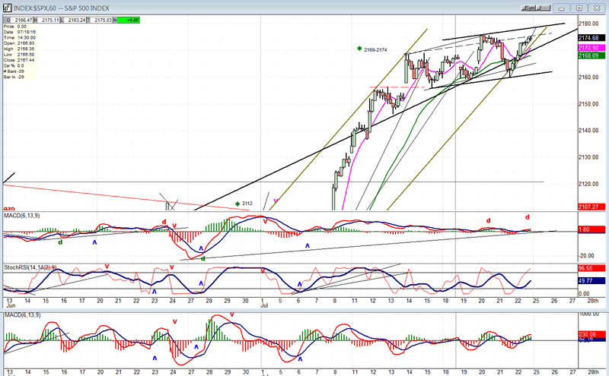Image resolution: width=609 pixels, height=376 pixels.
Task: Click the green star beside 2112 label
Action: (x=238, y=204)
